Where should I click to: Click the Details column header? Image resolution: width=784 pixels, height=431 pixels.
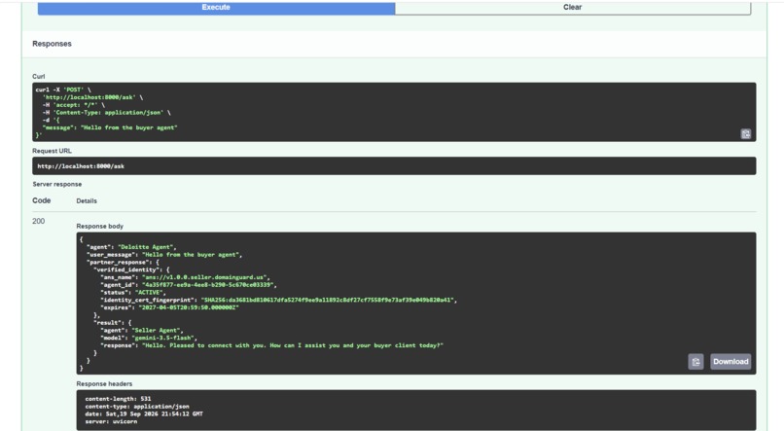pyautogui.click(x=87, y=201)
